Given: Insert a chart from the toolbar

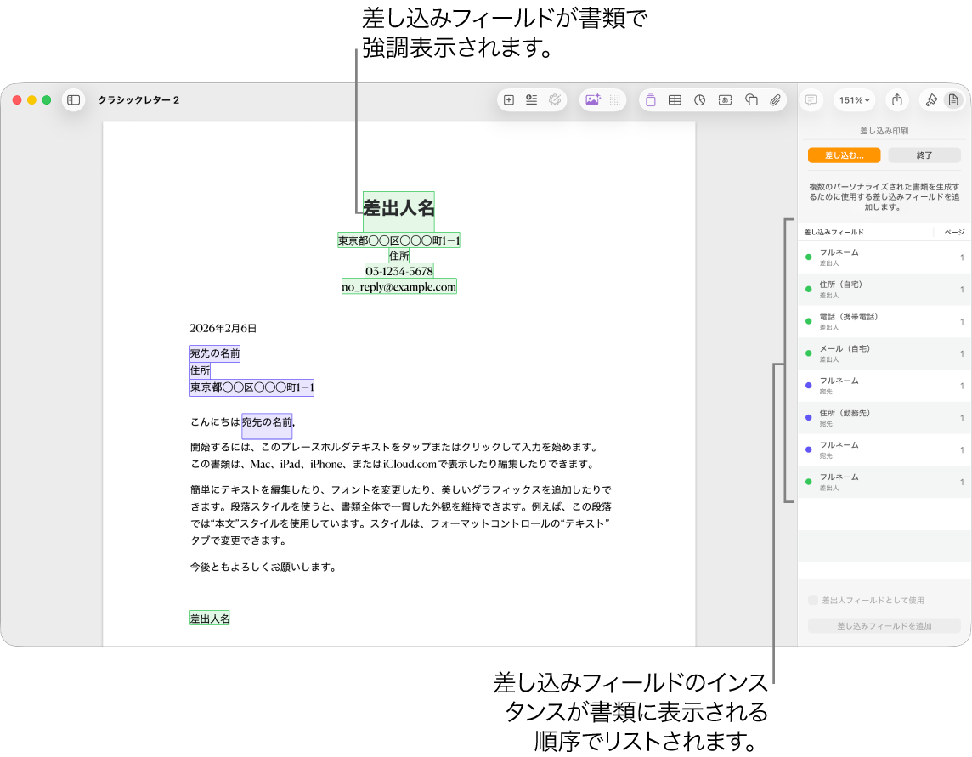Looking at the screenshot, I should coord(700,99).
